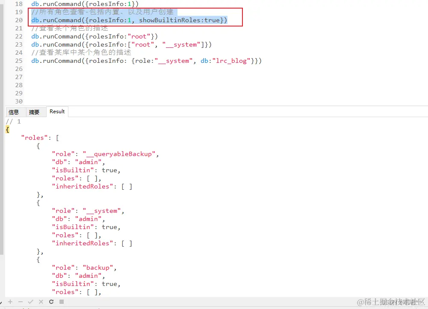Click the rolesInfo:1 command on line 18
The height and width of the screenshot is (309, 428).
click(85, 4)
